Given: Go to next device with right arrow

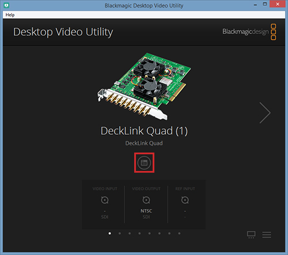Looking at the screenshot, I should (x=265, y=113).
